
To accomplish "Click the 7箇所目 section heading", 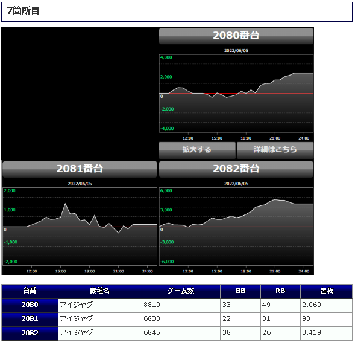I will coord(23,11).
